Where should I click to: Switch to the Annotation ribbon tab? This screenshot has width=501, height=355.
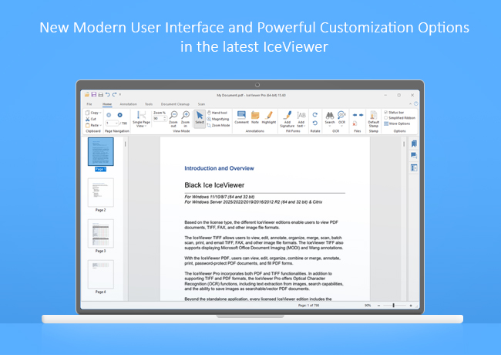click(x=128, y=104)
